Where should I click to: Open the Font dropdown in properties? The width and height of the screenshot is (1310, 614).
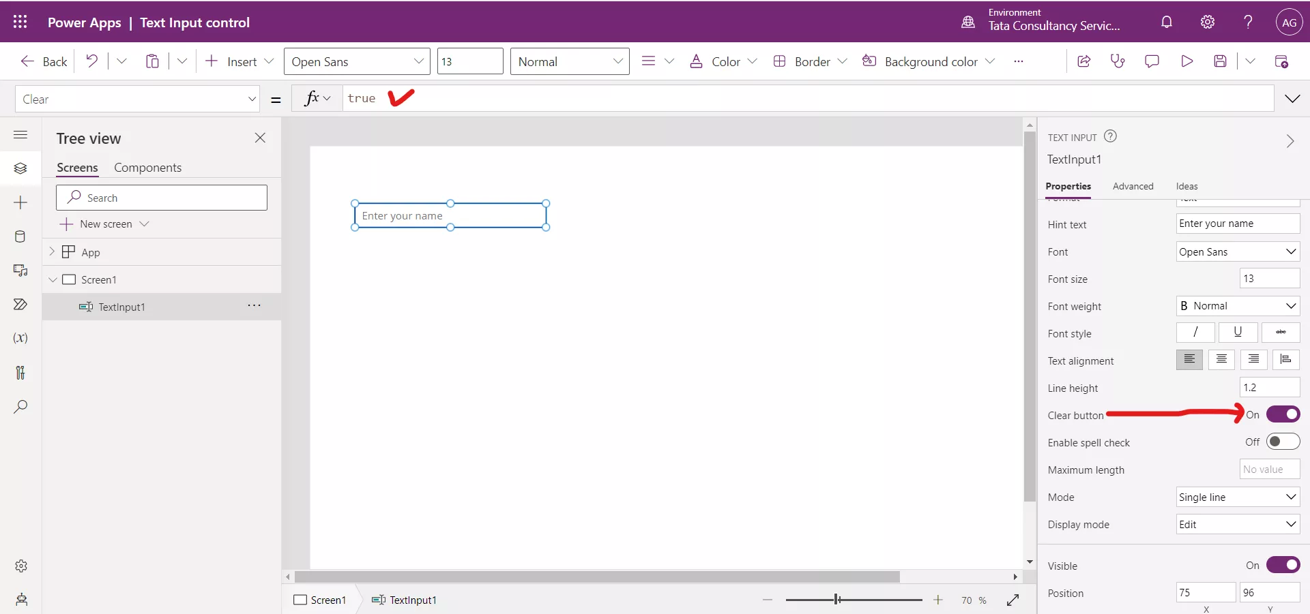click(1238, 251)
